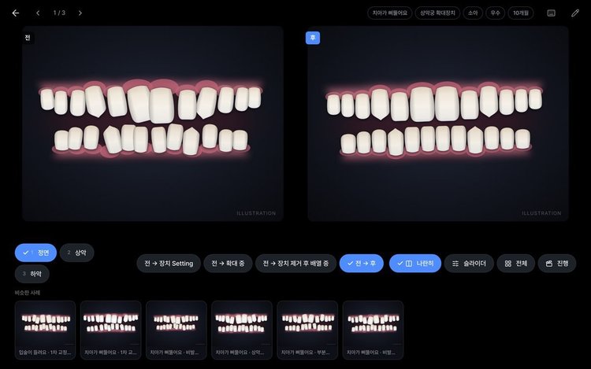Switch to the 하악 view tab

(32, 274)
